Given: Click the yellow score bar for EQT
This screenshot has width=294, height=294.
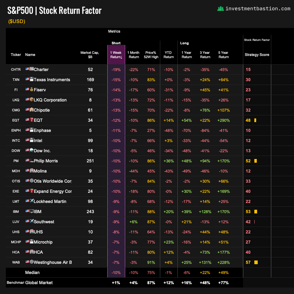Looking at the screenshot, I should pos(255,120).
